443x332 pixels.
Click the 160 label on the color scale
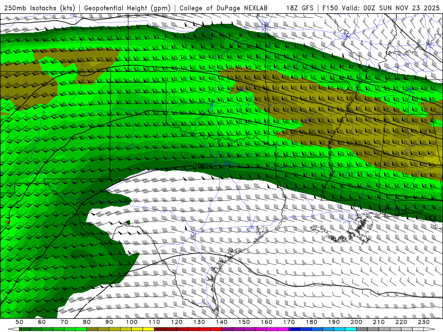[266, 322]
